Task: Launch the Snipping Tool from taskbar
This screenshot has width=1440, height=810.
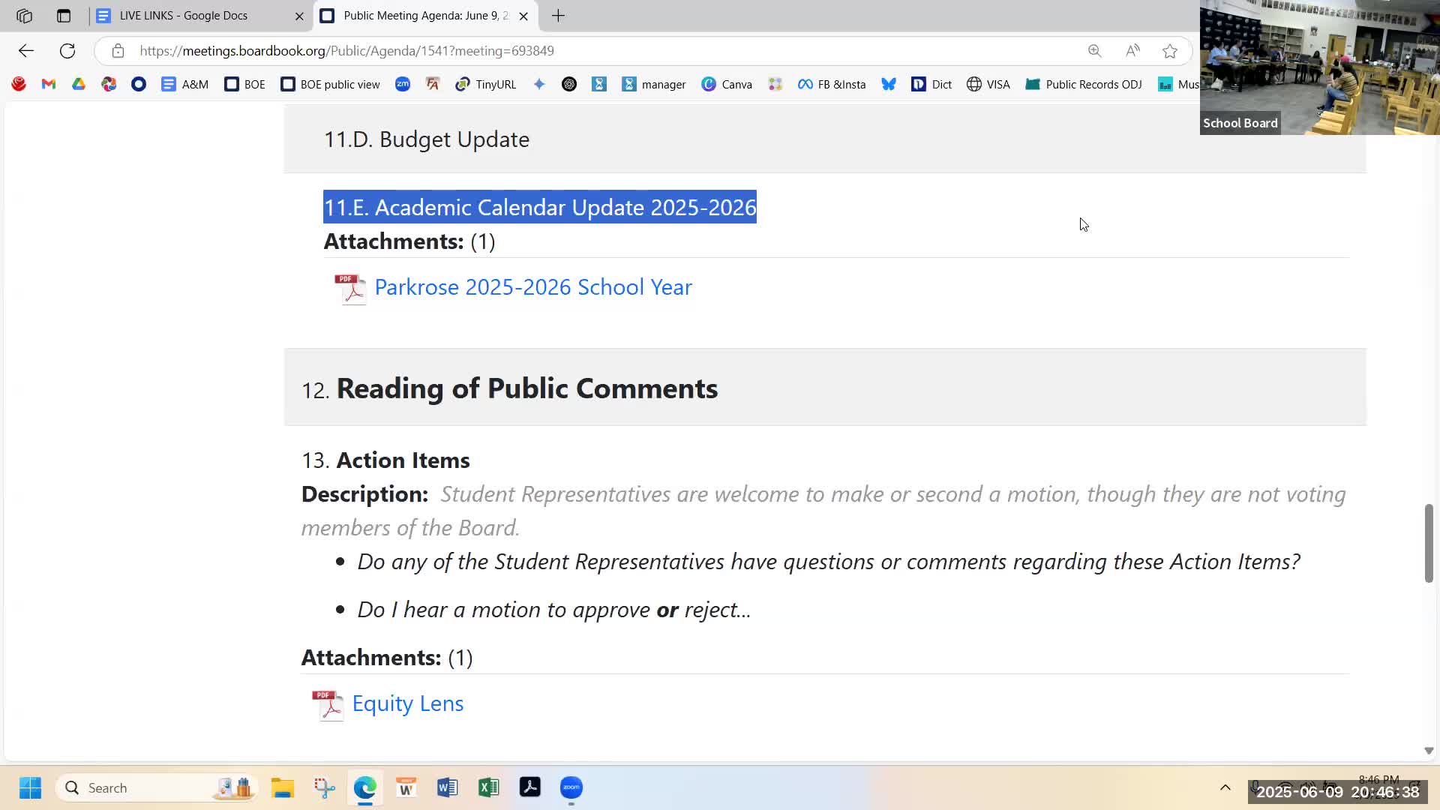Action: 324,787
